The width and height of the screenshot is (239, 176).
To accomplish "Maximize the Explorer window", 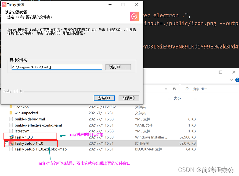I will 221,72.
